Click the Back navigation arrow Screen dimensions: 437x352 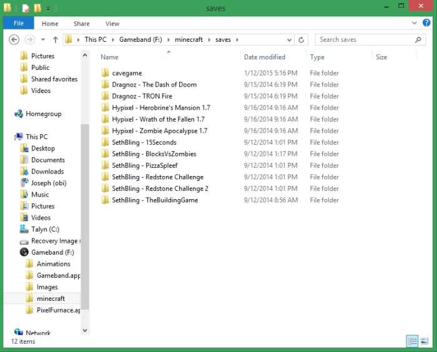click(x=14, y=39)
